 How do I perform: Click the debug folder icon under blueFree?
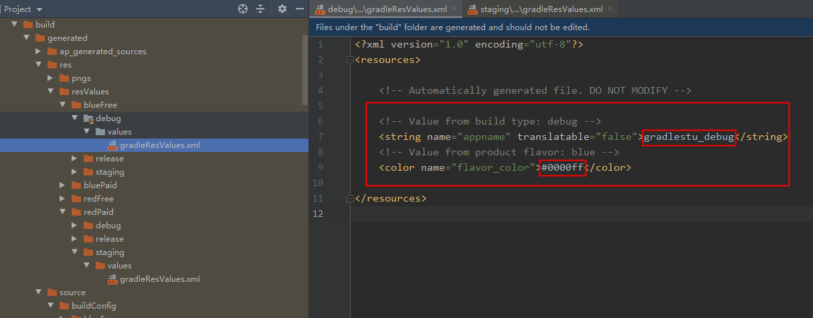88,118
